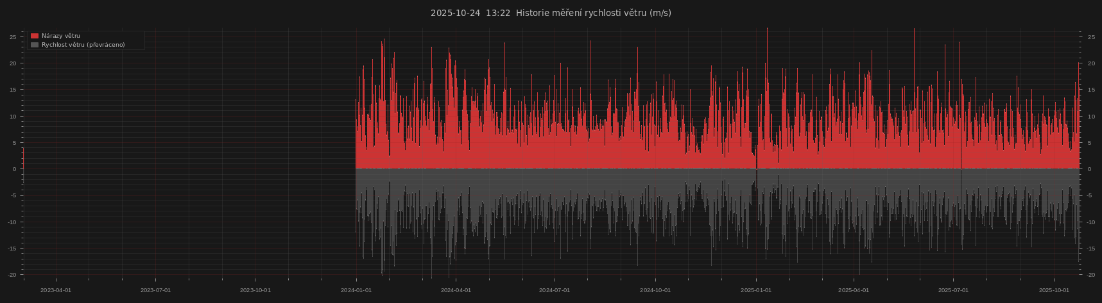Image resolution: width=1102 pixels, height=303 pixels.
Task: Select the 2023-07-01 date tick label
Action: pos(155,290)
